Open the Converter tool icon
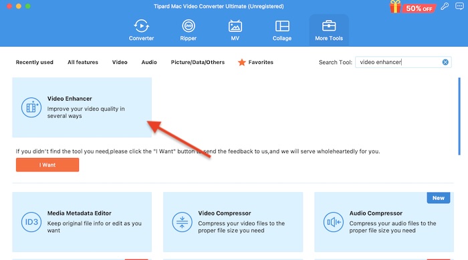 point(141,26)
